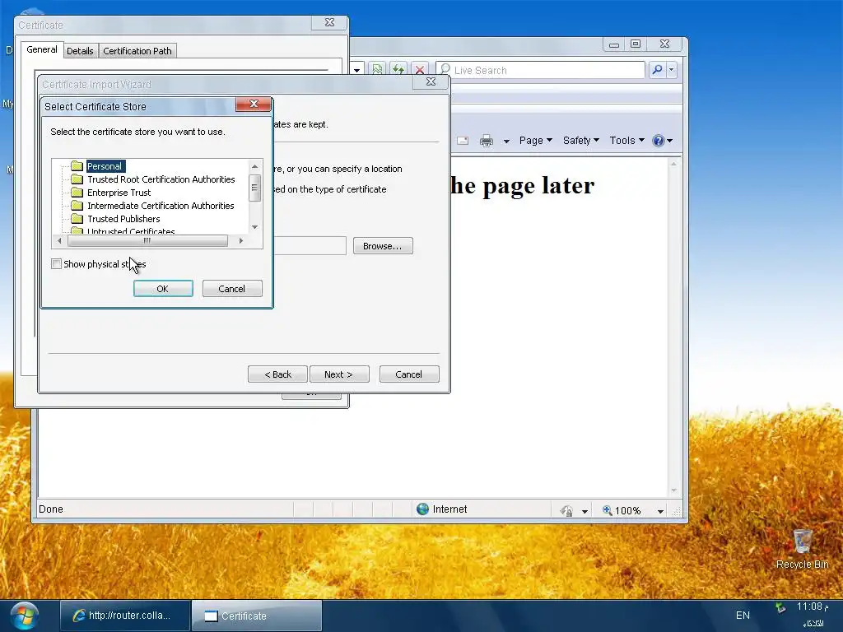
Task: Click Cancel in the Certificate Import Wizard
Action: pyautogui.click(x=409, y=374)
